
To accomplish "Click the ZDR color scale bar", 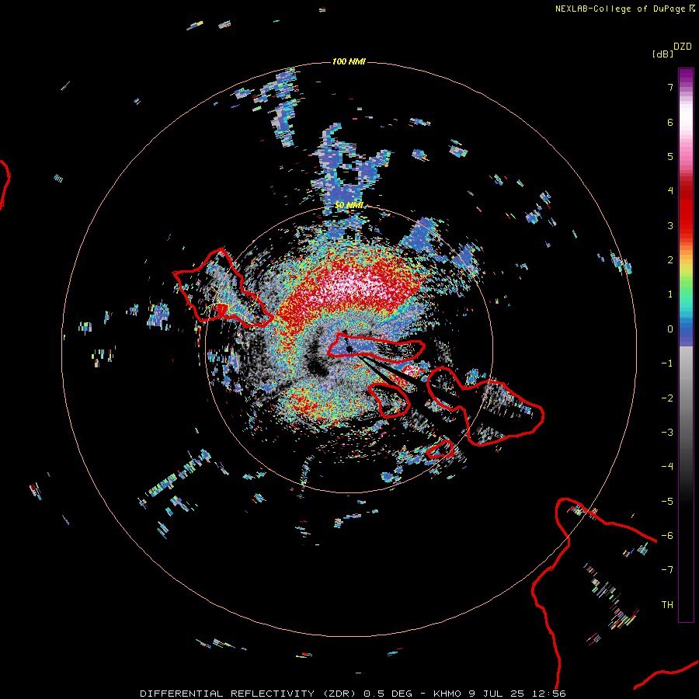I will [x=686, y=345].
